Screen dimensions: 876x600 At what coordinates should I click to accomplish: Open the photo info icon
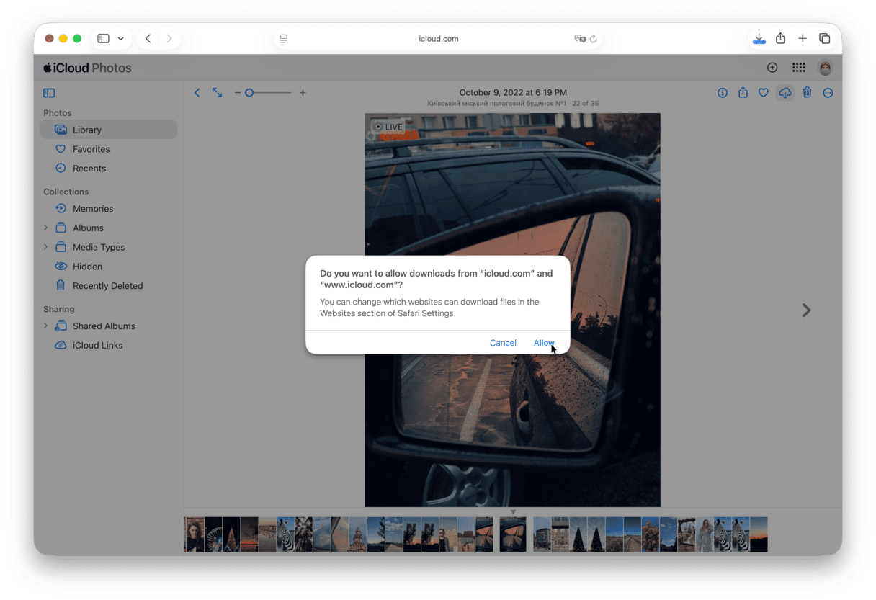pos(723,93)
